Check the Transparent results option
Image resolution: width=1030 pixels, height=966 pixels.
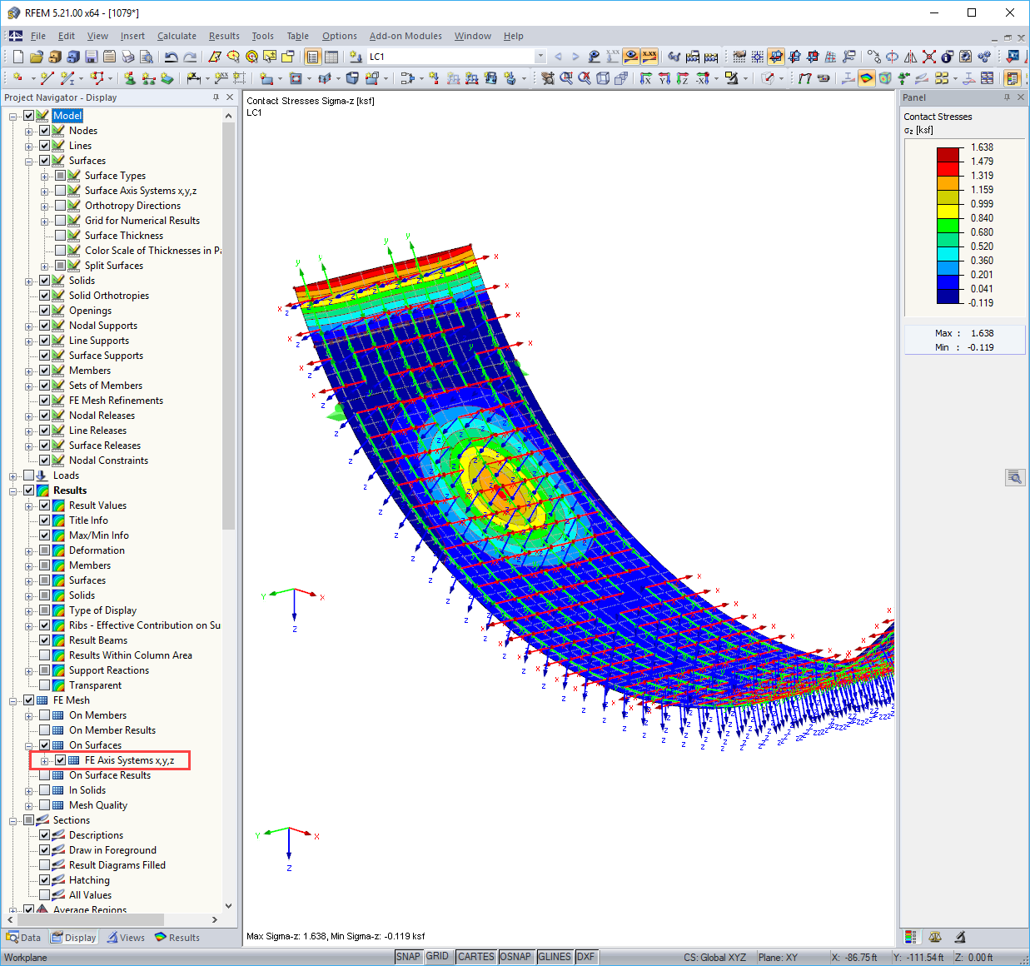coord(46,685)
